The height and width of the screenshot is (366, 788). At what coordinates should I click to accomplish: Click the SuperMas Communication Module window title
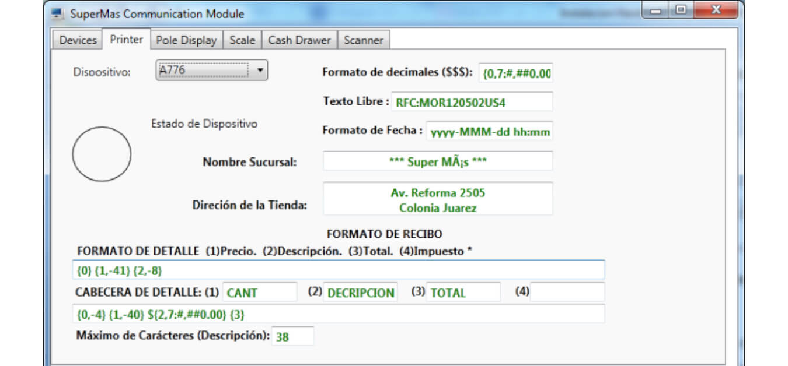click(158, 13)
